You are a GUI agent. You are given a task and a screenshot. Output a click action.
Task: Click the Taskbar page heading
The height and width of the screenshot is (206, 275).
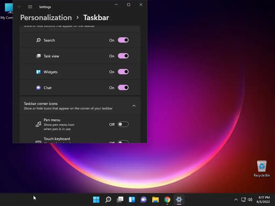96,17
